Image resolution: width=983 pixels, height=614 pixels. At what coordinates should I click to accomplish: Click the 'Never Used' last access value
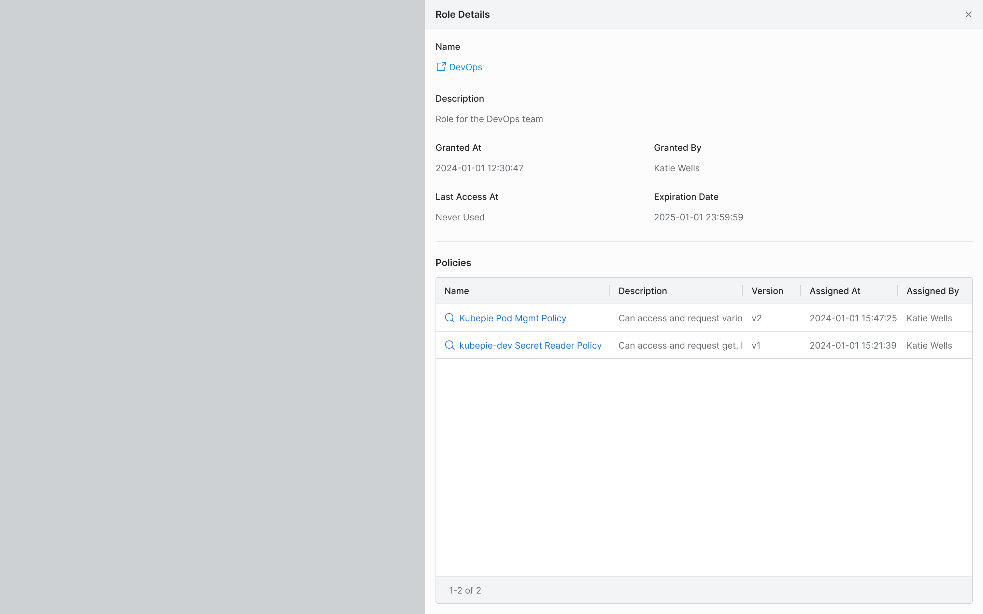coord(460,217)
